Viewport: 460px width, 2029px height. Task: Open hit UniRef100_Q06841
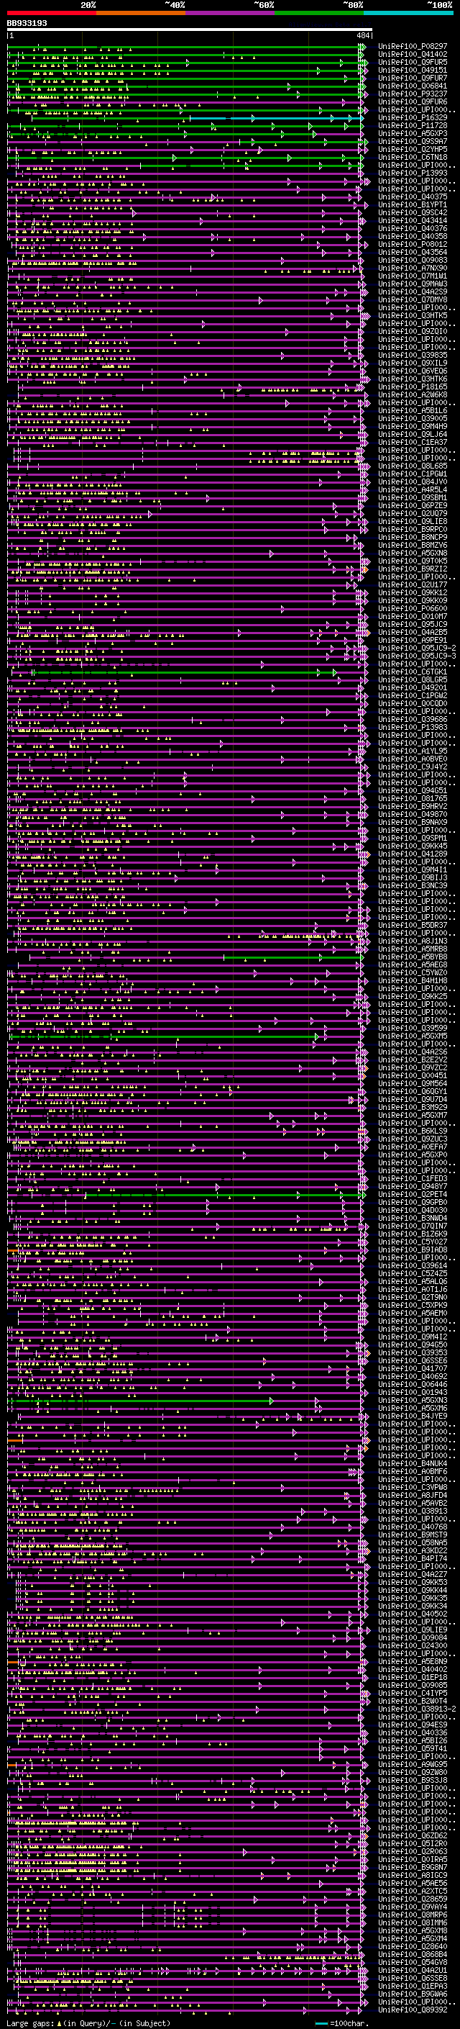413,86
